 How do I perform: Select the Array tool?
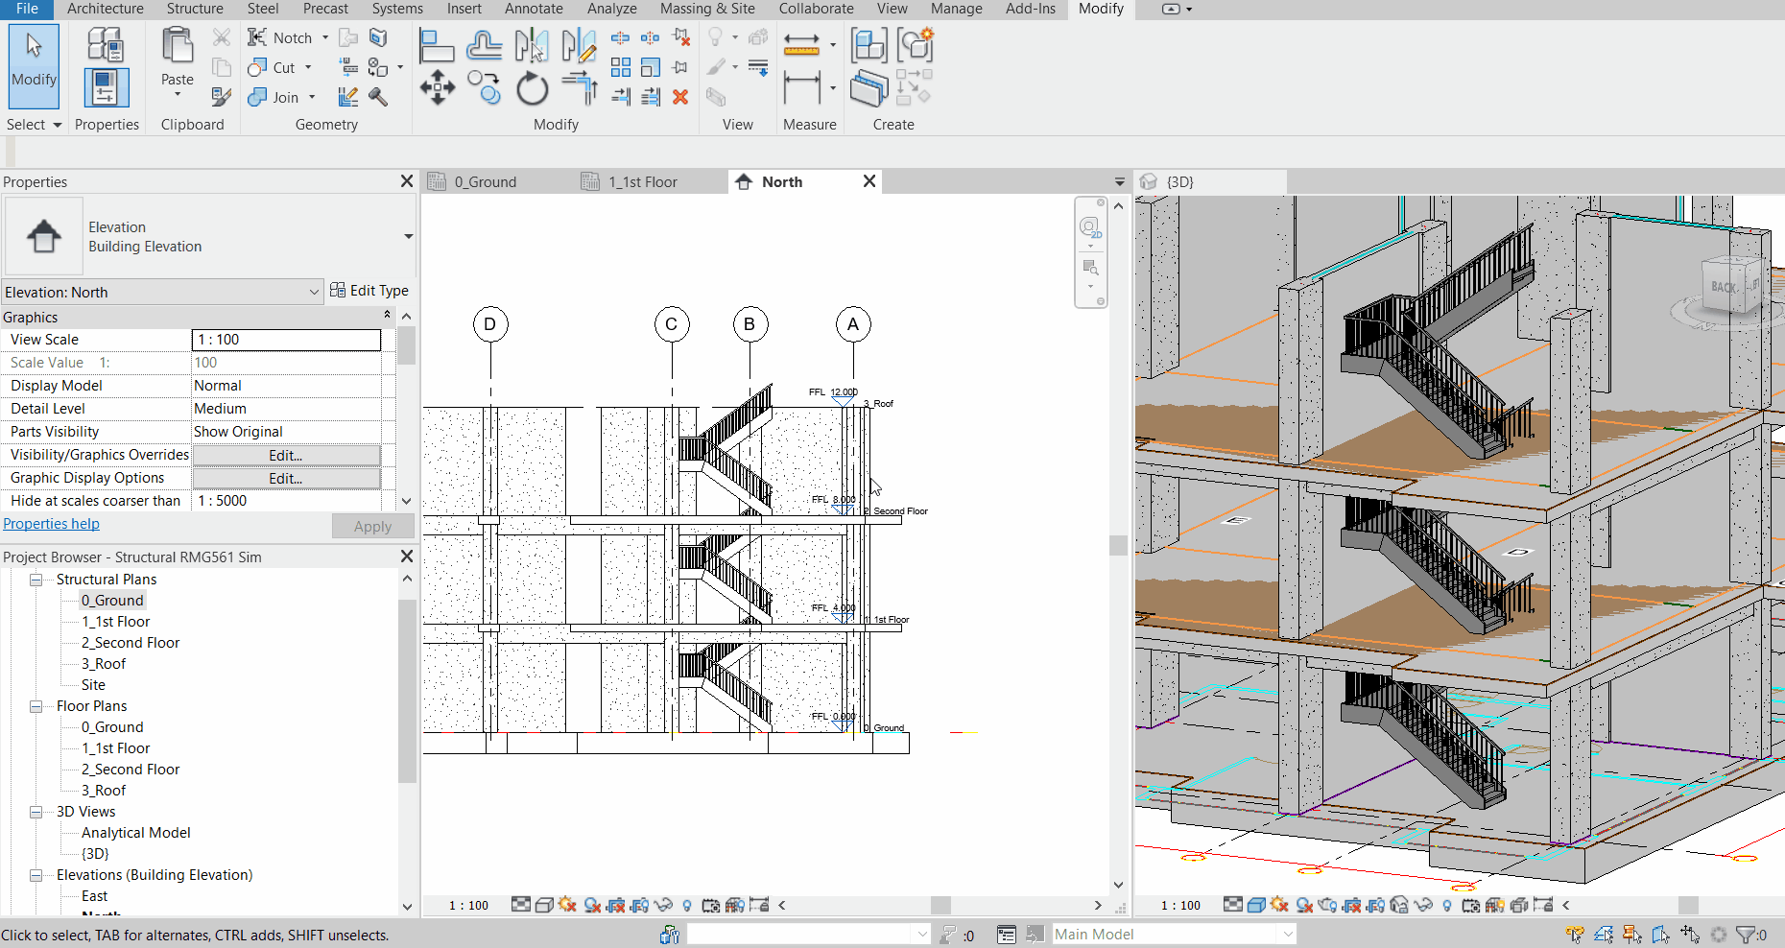(621, 67)
